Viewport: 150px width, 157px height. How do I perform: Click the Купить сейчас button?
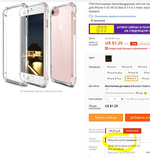pyautogui.click(x=106, y=117)
